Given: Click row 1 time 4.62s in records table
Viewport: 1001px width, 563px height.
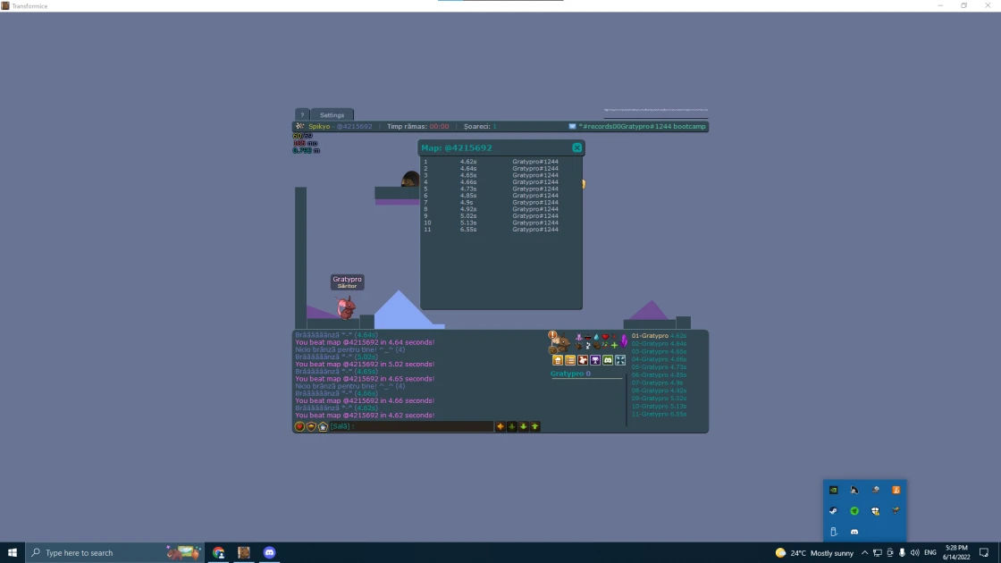Looking at the screenshot, I should pyautogui.click(x=468, y=162).
